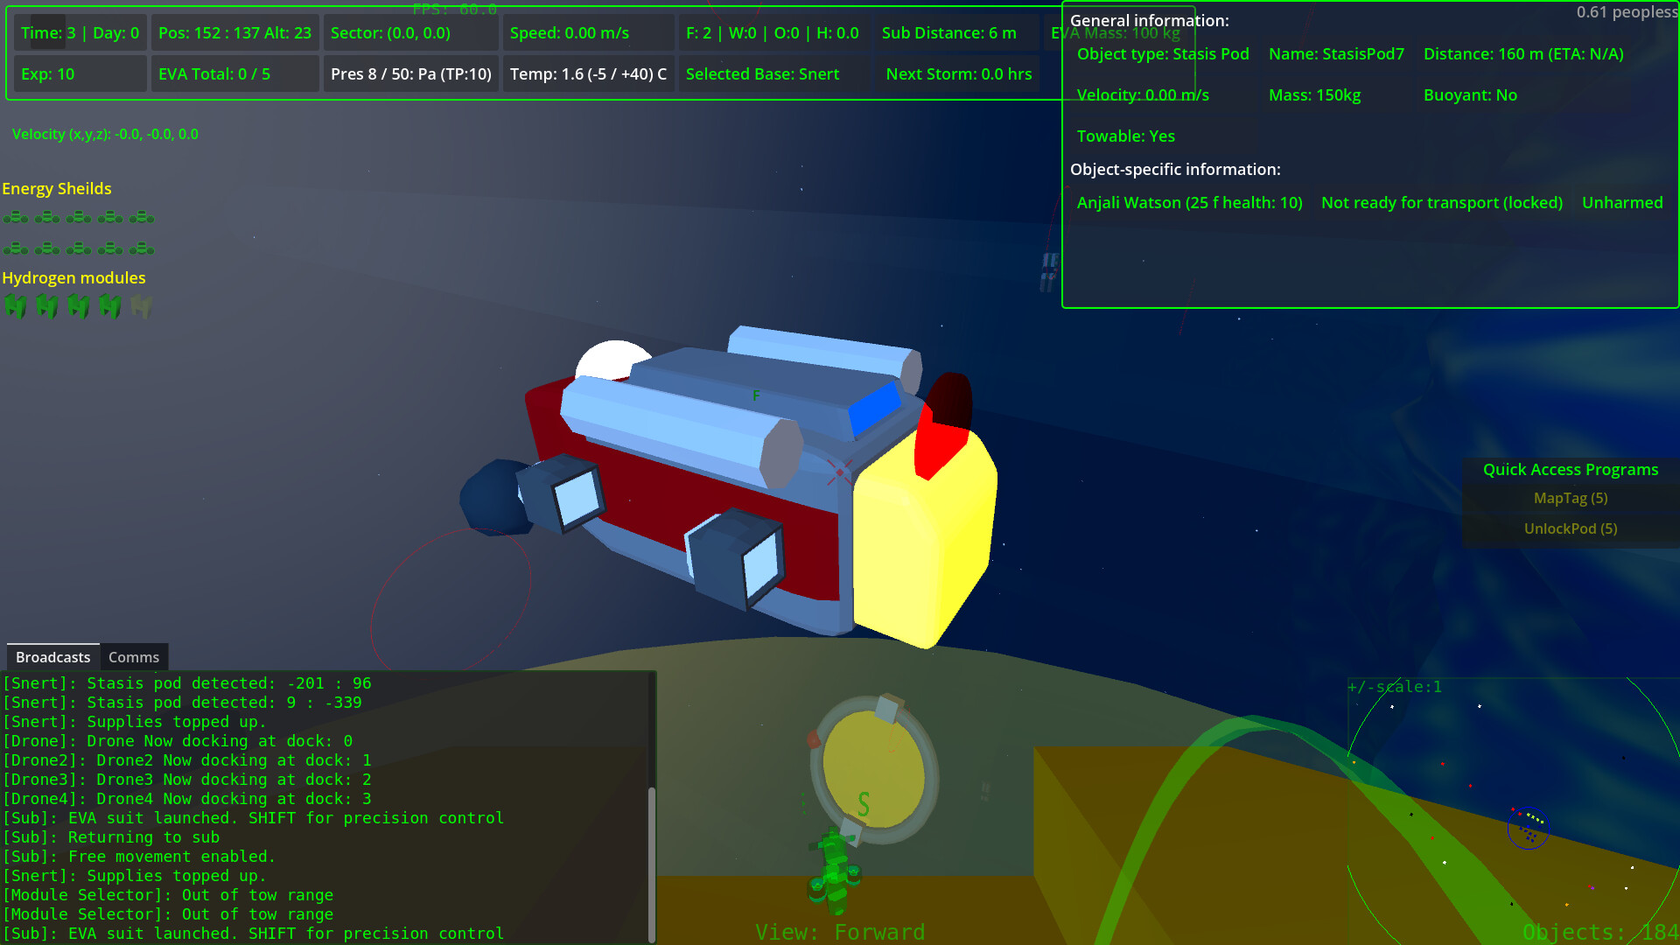This screenshot has height=945, width=1680.
Task: Select the last energy shield icon, top row
Action: (x=142, y=217)
